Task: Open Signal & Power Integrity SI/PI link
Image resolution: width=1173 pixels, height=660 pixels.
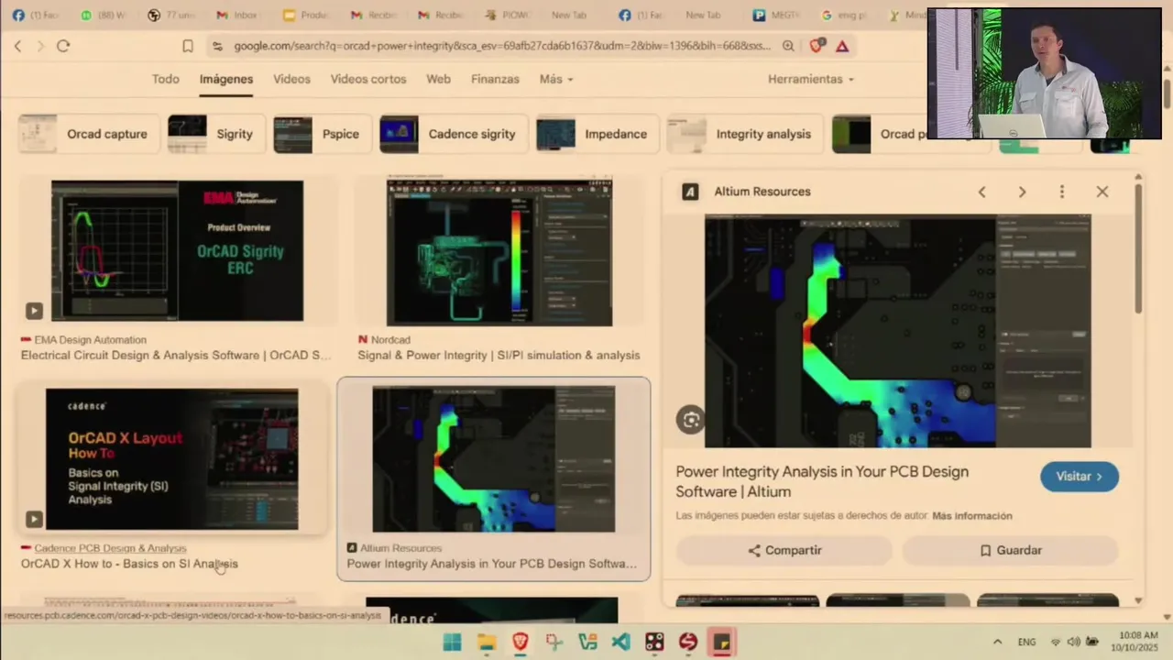Action: click(499, 356)
